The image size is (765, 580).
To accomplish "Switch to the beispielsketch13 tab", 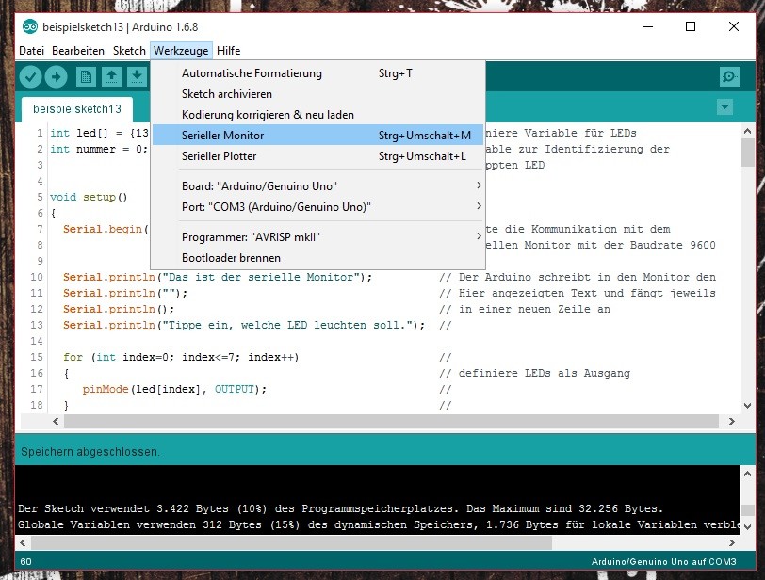I will point(77,108).
